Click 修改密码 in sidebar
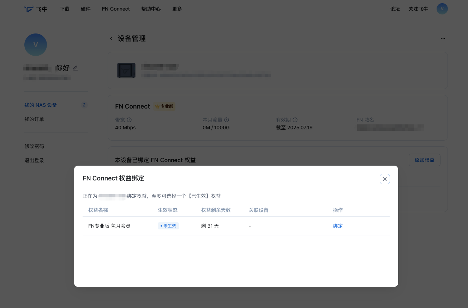This screenshot has height=308, width=468. tap(34, 146)
